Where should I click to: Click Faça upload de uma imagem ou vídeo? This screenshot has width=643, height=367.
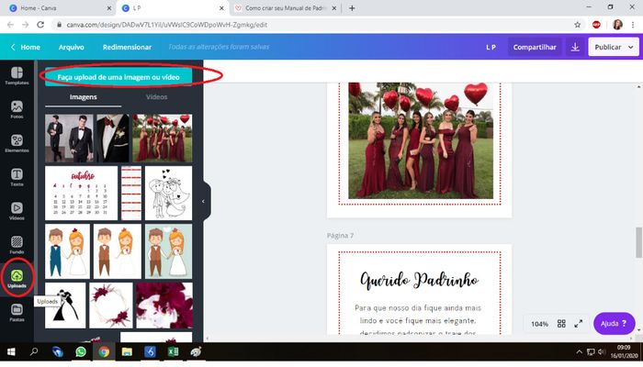tap(118, 77)
